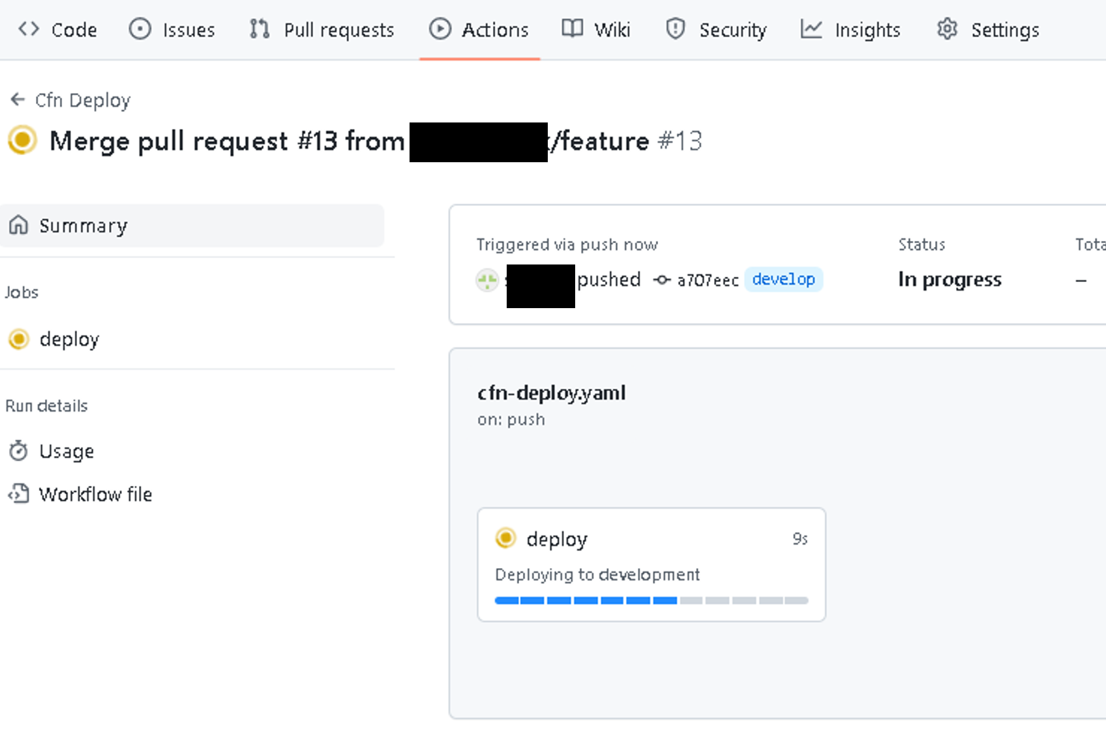
Task: Open the Wiki book icon
Action: (572, 29)
